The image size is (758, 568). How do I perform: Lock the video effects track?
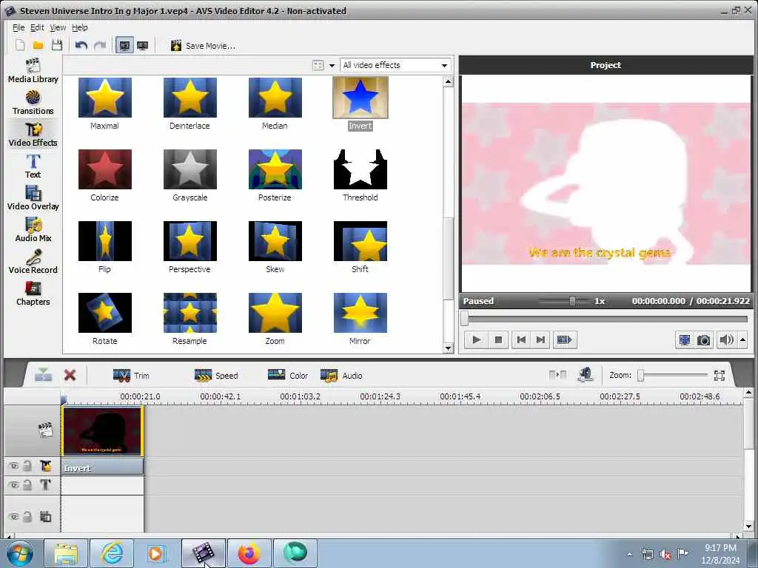click(27, 466)
